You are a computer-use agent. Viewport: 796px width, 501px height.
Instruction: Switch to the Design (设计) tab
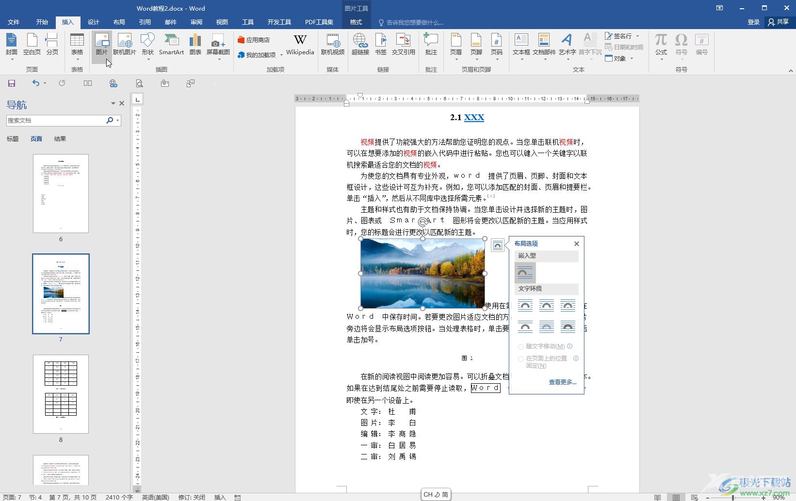click(94, 22)
